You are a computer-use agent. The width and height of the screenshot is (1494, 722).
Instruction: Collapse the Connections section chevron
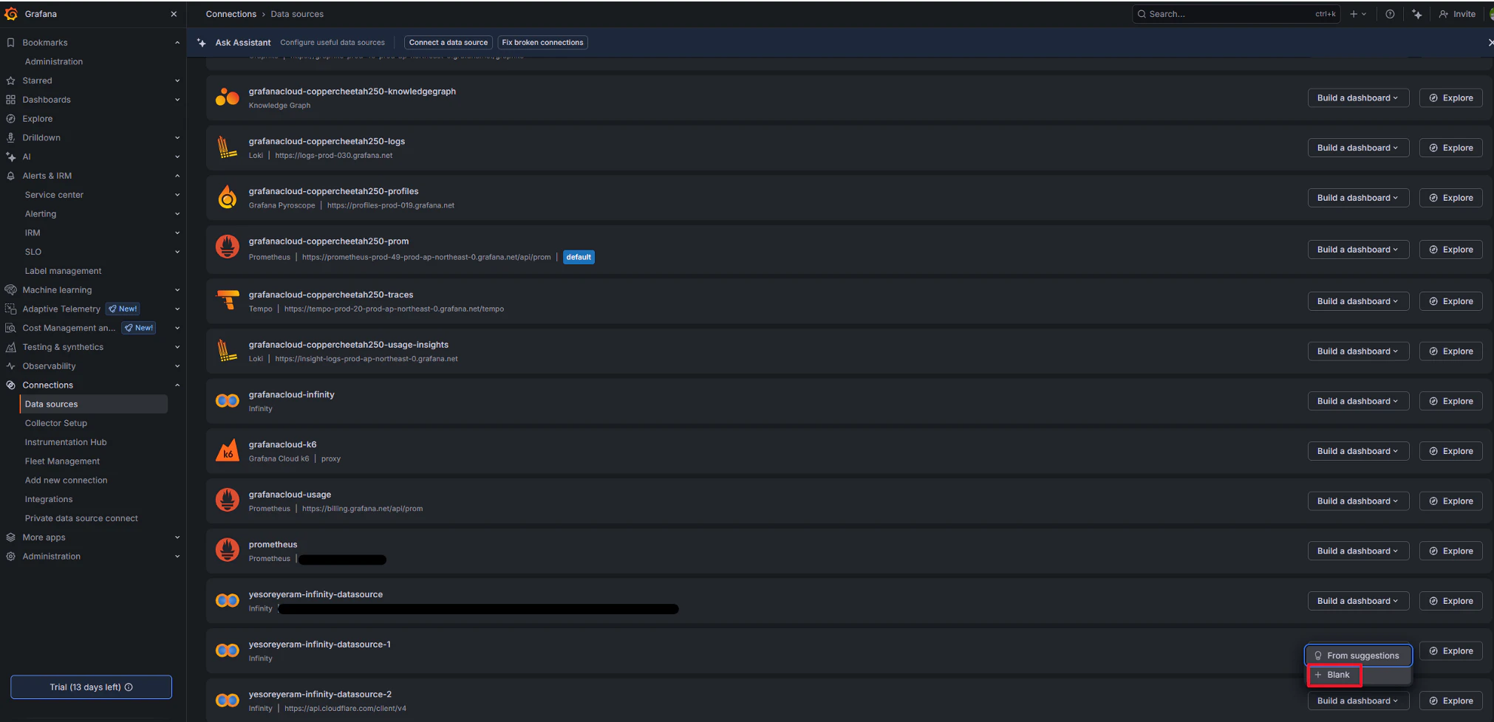177,385
